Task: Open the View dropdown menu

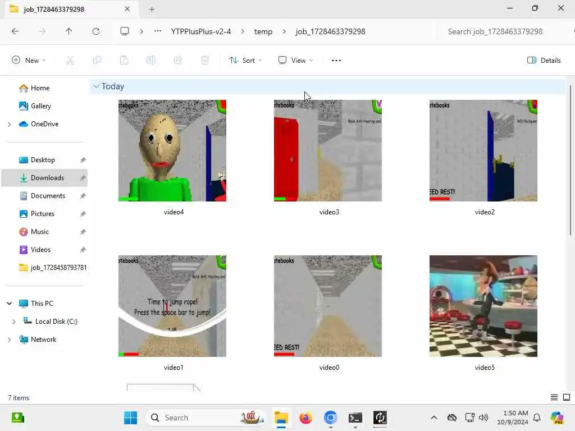Action: pos(295,61)
